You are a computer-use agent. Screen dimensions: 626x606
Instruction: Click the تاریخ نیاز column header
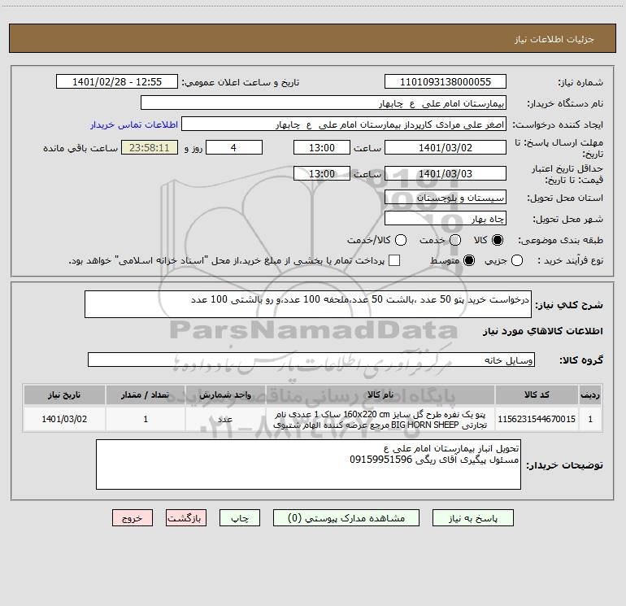pos(64,395)
